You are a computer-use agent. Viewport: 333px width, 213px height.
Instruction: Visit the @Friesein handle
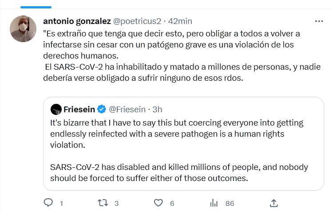coord(128,109)
